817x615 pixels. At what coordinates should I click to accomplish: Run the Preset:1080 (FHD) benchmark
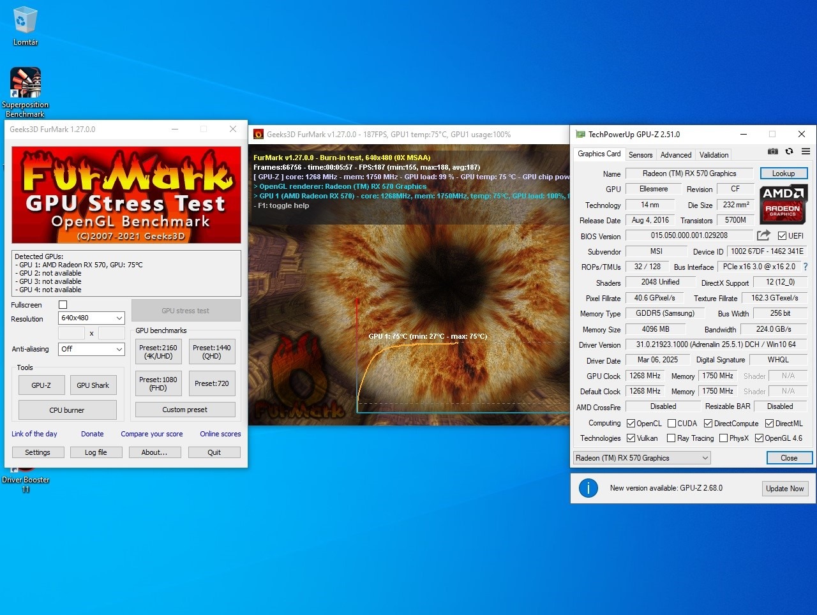158,383
